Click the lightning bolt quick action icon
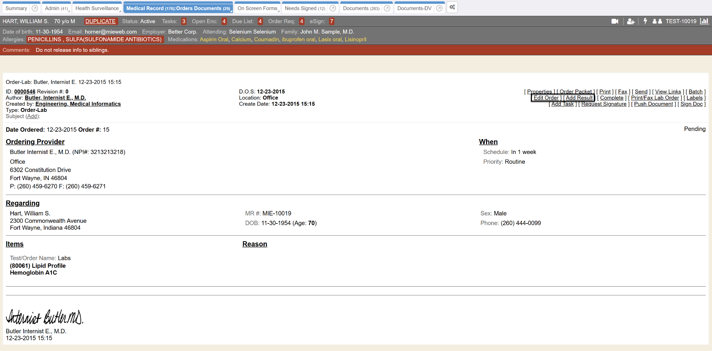The image size is (712, 351). pos(645,21)
